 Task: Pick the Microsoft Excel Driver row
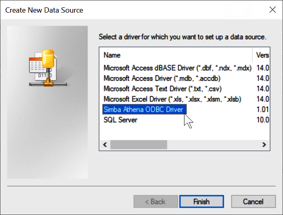pos(173,99)
